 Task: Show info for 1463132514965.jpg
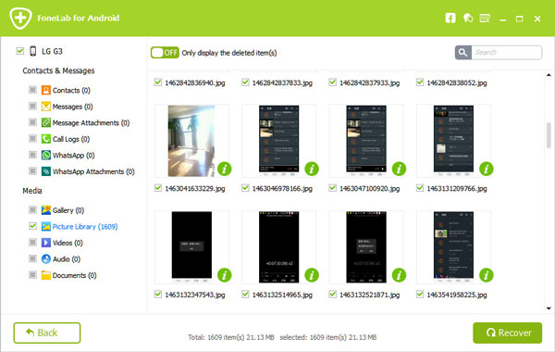click(x=312, y=275)
